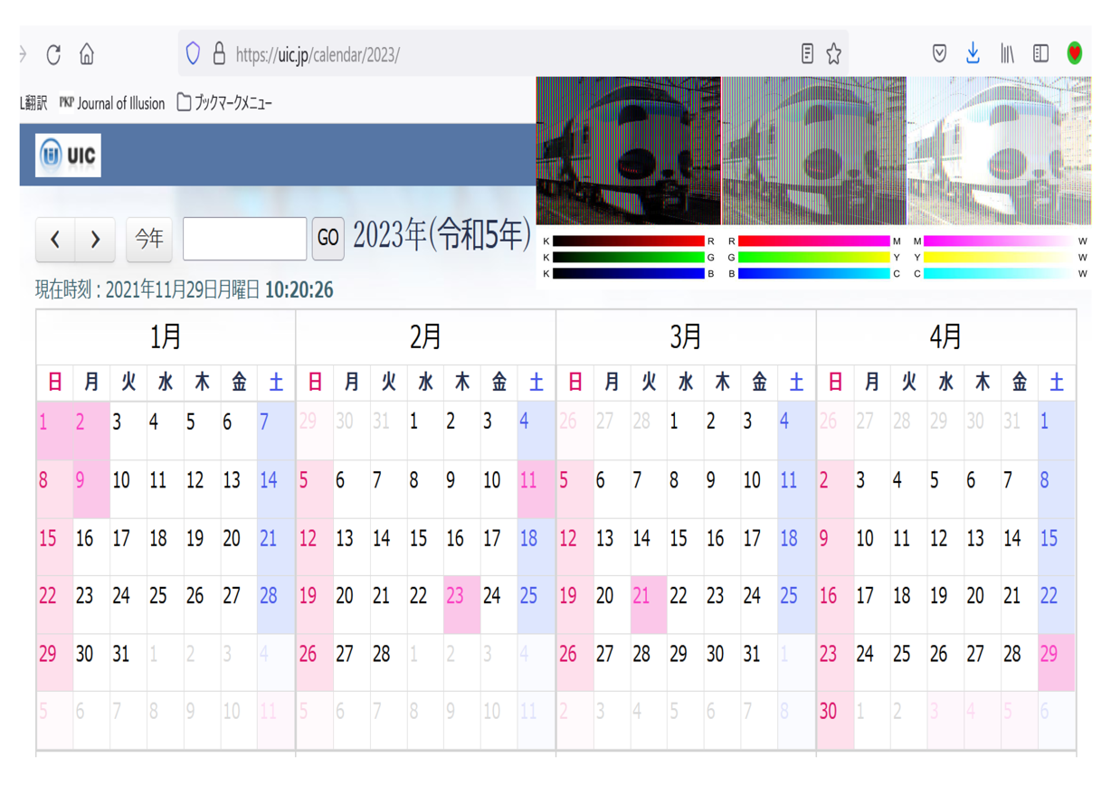The height and width of the screenshot is (785, 1111).
Task: Show the library bookshelf icon
Action: (1007, 54)
